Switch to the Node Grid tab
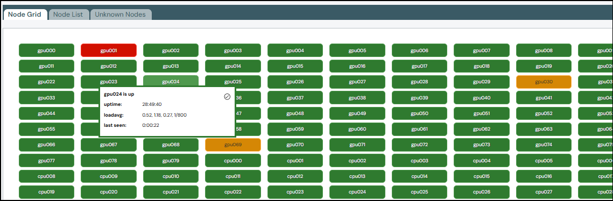Image resolution: width=613 pixels, height=201 pixels. 25,15
